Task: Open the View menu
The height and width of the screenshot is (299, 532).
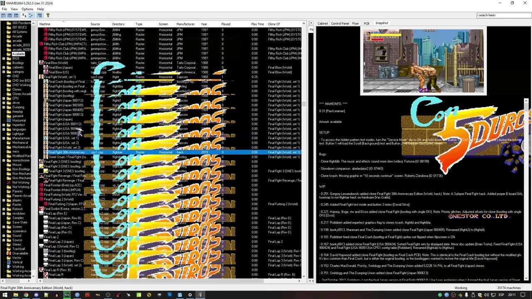Action: point(14,9)
